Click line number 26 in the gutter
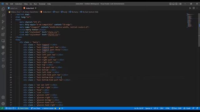This screenshot has width=200, height=112. coord(11,77)
